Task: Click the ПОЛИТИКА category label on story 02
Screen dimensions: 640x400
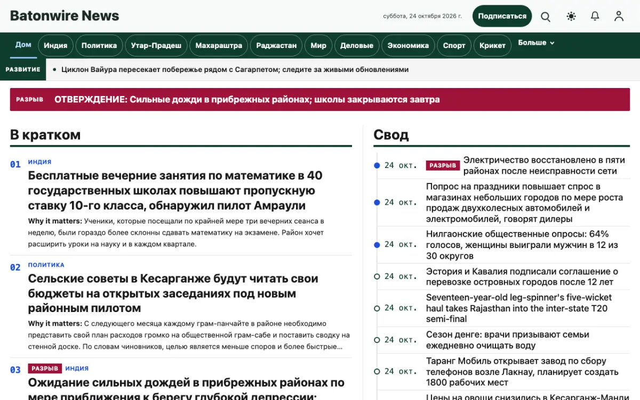Action: tap(46, 265)
